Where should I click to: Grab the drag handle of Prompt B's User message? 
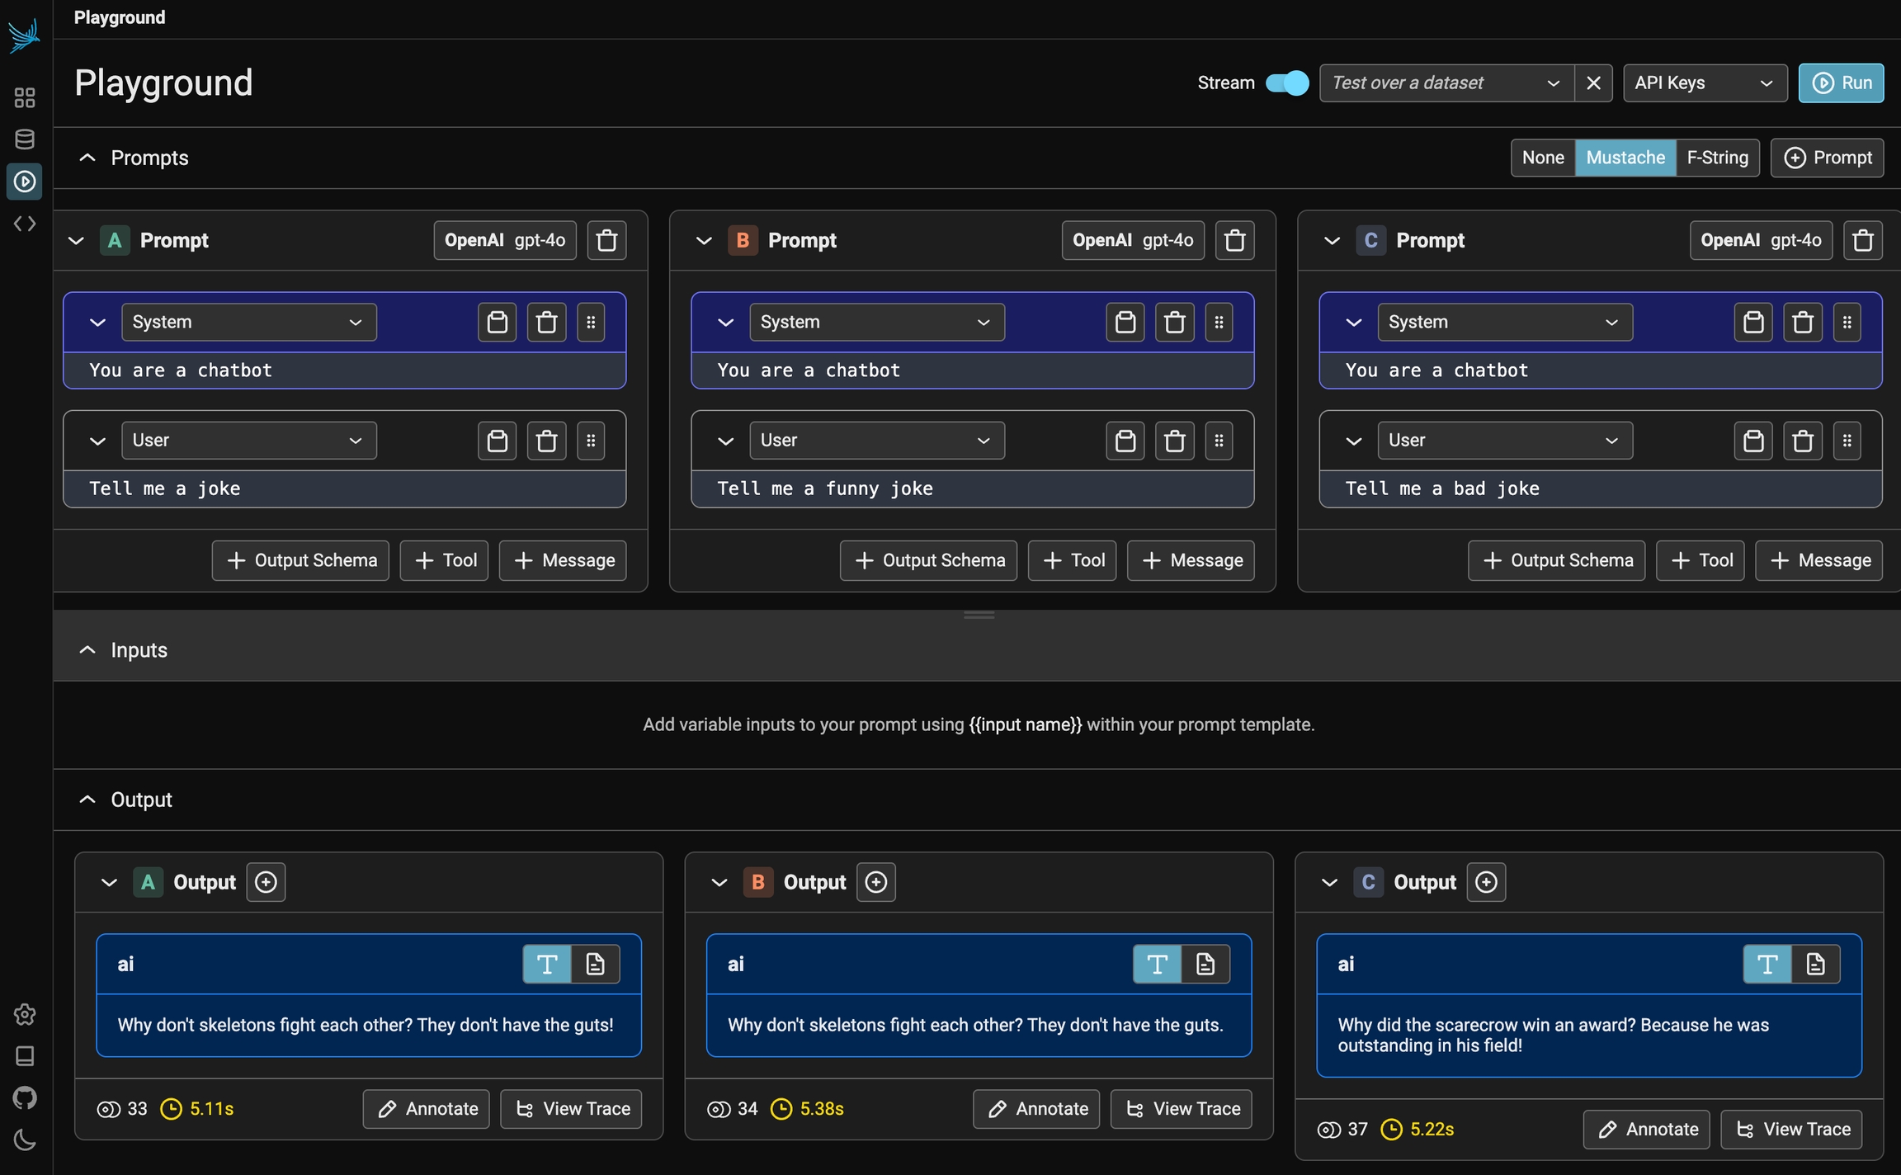tap(1219, 441)
